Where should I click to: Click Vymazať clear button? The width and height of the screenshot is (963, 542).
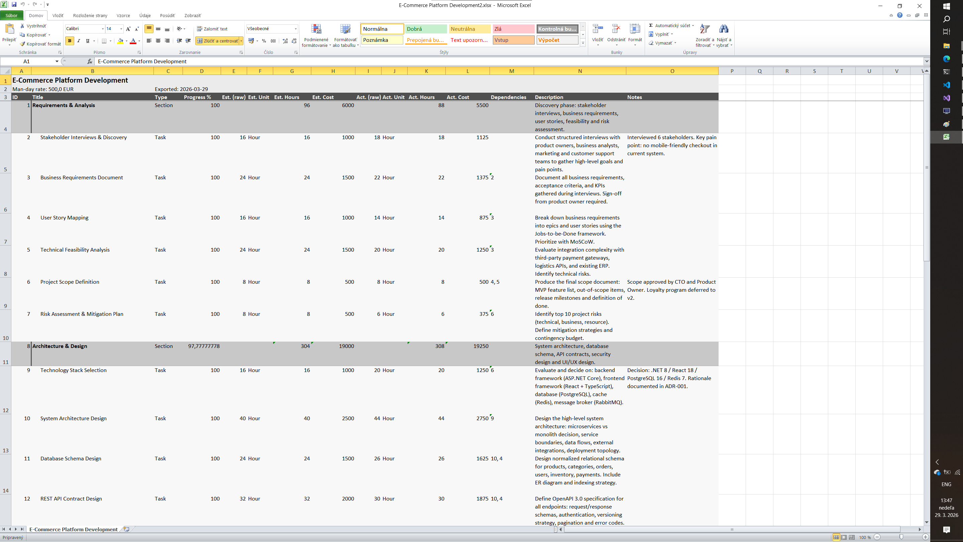[x=662, y=42]
